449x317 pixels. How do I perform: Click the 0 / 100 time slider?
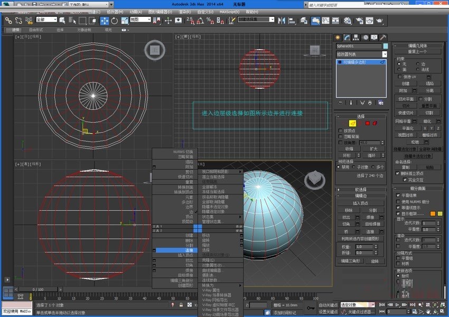[x=38, y=290]
